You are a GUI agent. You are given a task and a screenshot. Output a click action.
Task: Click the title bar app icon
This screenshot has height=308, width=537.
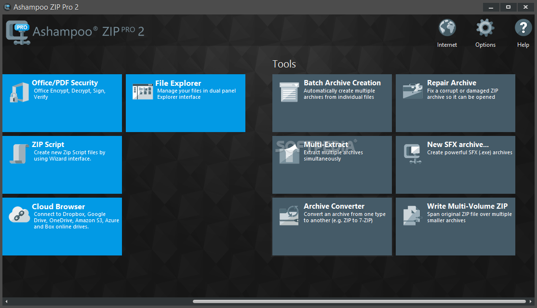coord(7,7)
